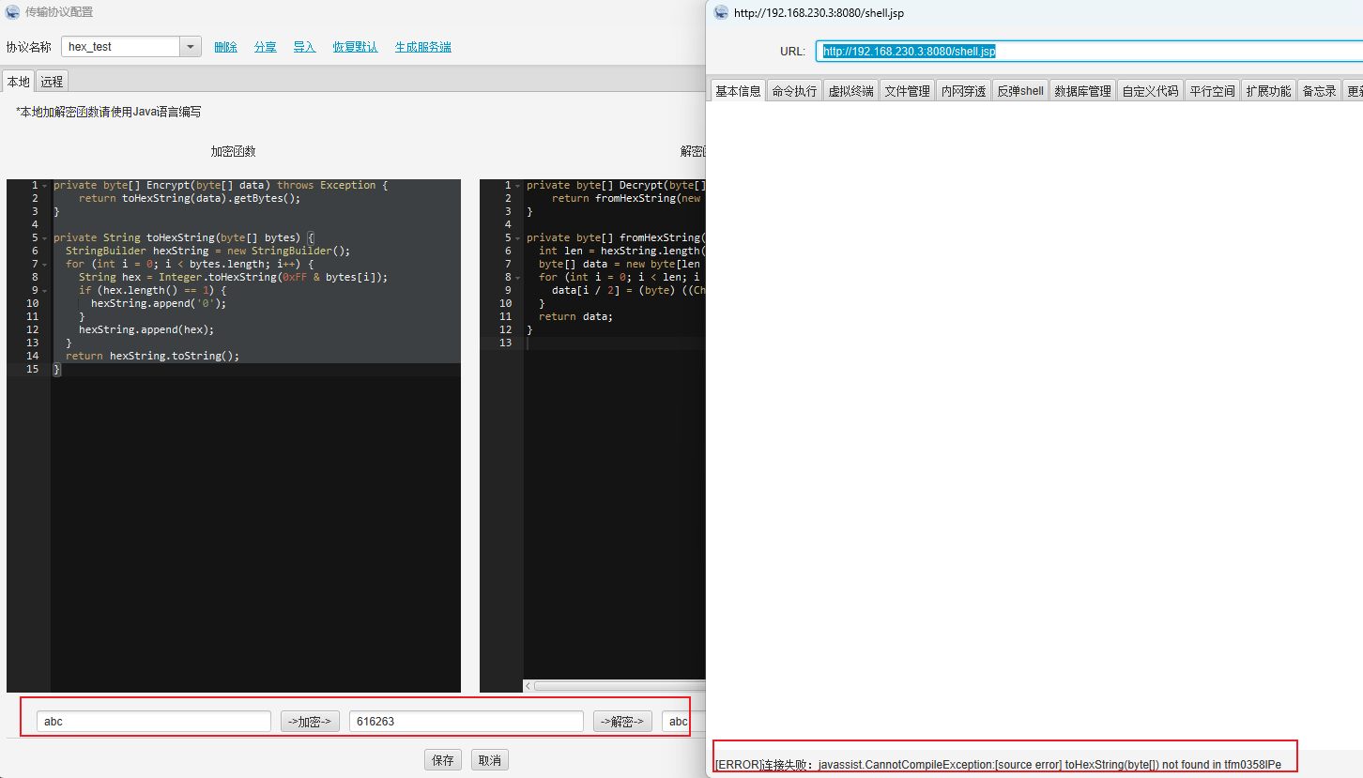Screen dimensions: 1363x778
Task: Switch to the 本地 local tab
Action: (18, 81)
